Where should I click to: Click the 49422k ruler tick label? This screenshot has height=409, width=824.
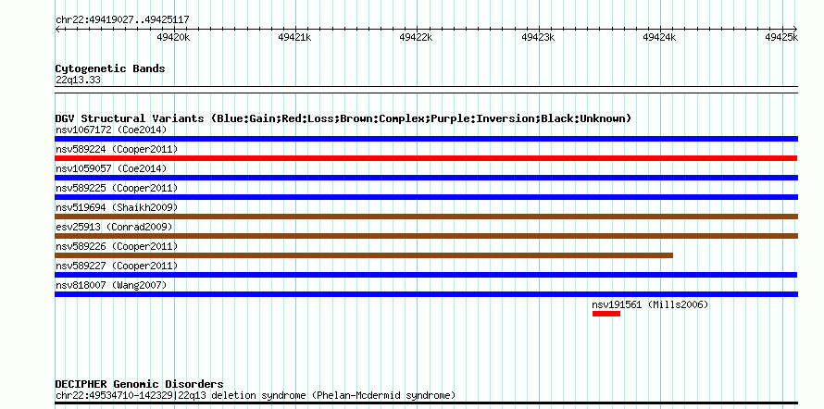[x=417, y=37]
